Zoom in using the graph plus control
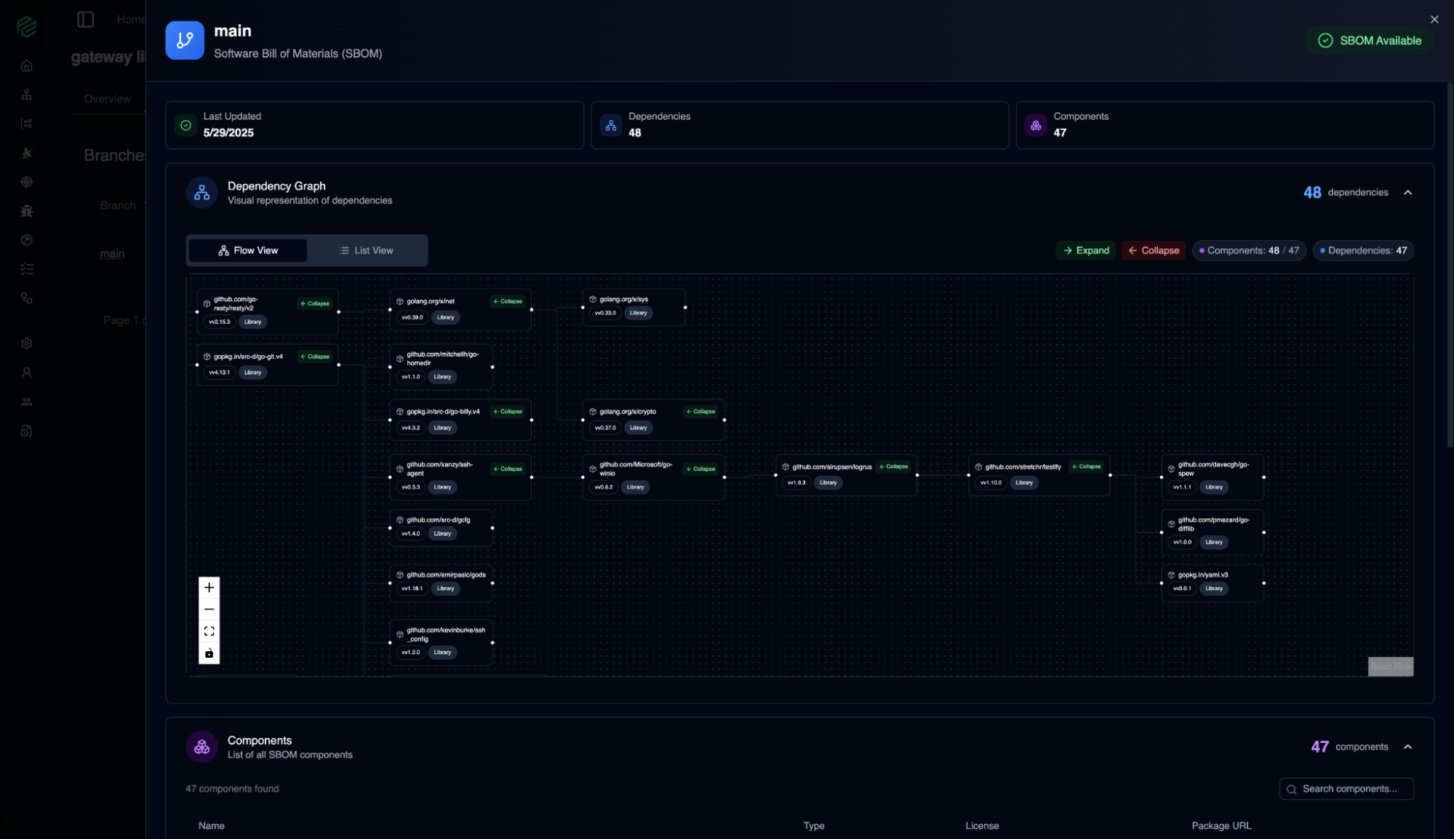 click(209, 587)
